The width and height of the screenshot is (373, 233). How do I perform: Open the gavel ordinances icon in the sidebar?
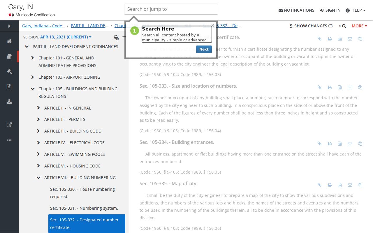tap(9, 71)
